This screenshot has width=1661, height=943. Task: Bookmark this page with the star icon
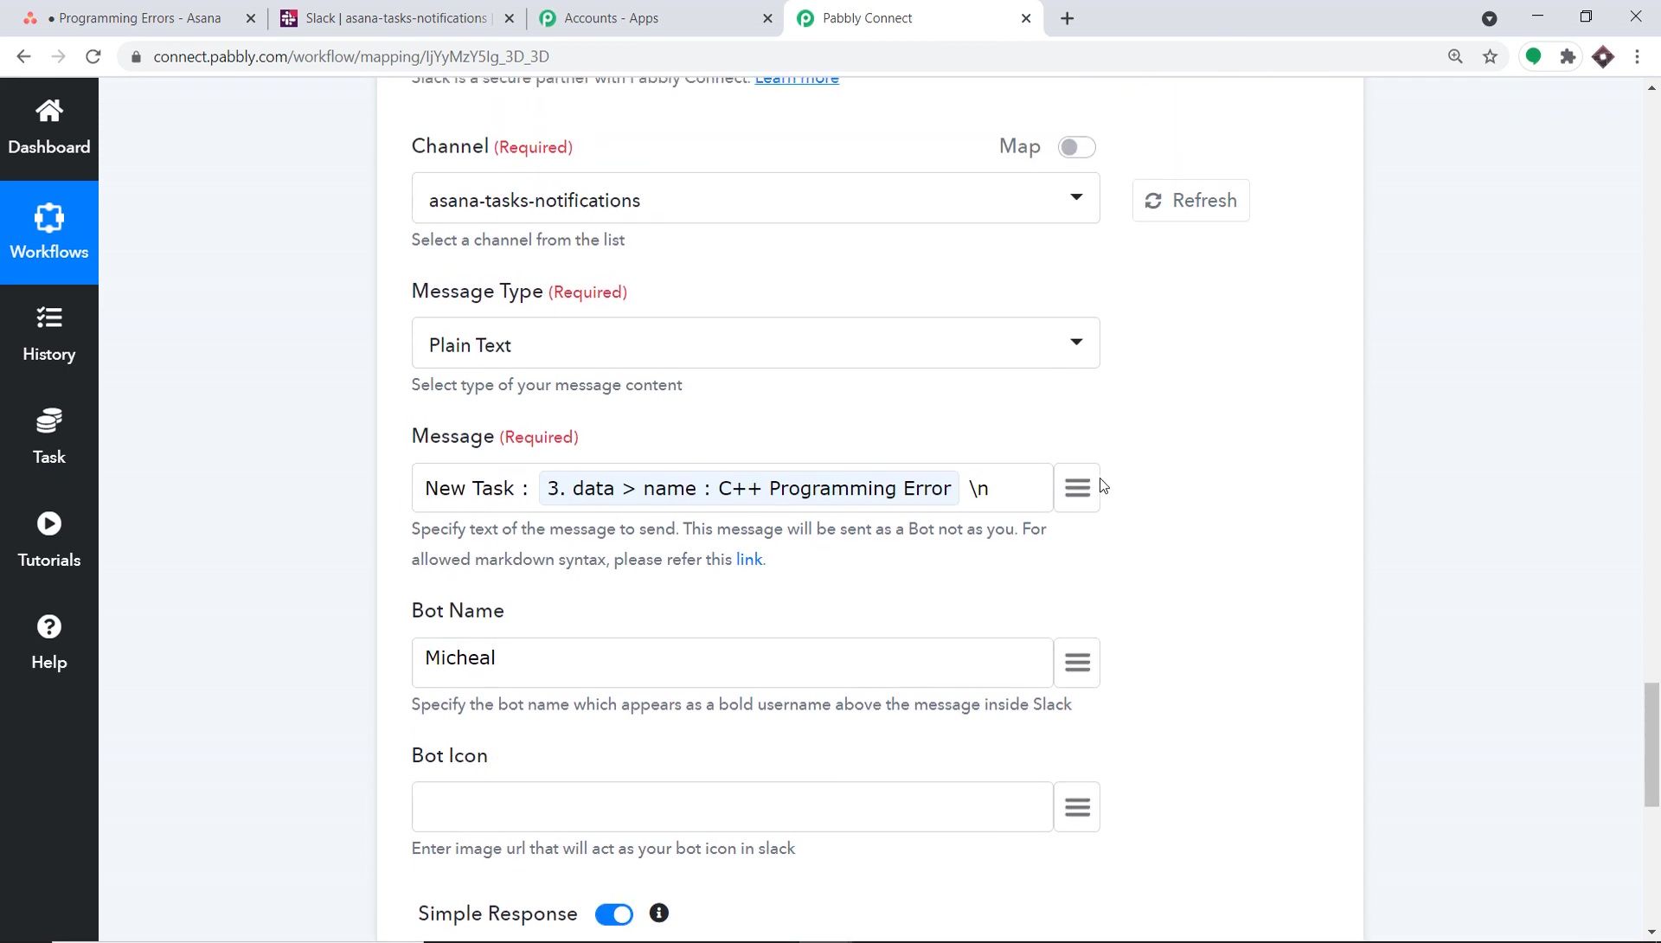1490,57
